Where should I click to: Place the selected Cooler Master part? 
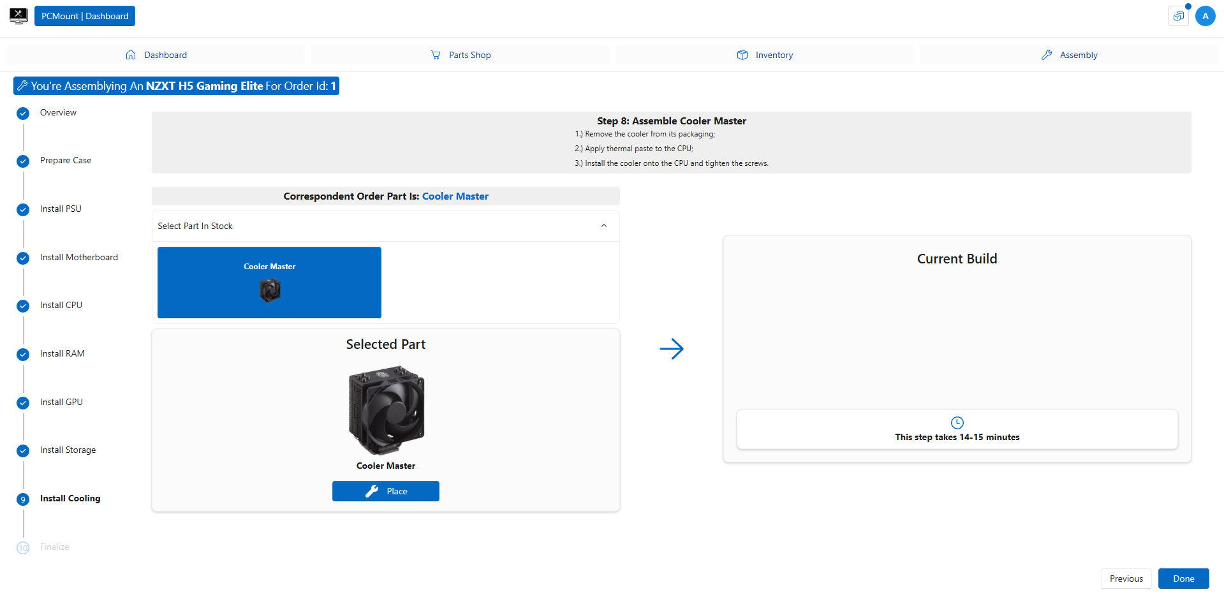[386, 491]
